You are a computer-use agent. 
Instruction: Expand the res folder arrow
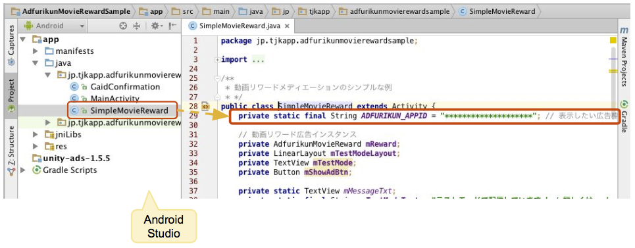point(36,147)
